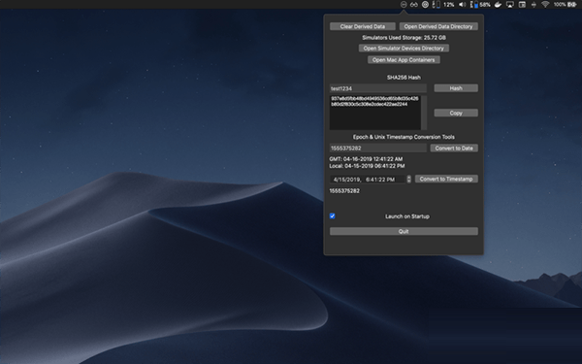Click Clear Derived Data button
This screenshot has height=364, width=582.
pyautogui.click(x=362, y=26)
